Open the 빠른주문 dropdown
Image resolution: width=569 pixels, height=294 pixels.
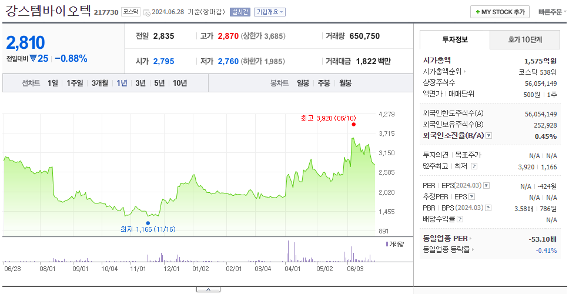pos(553,12)
